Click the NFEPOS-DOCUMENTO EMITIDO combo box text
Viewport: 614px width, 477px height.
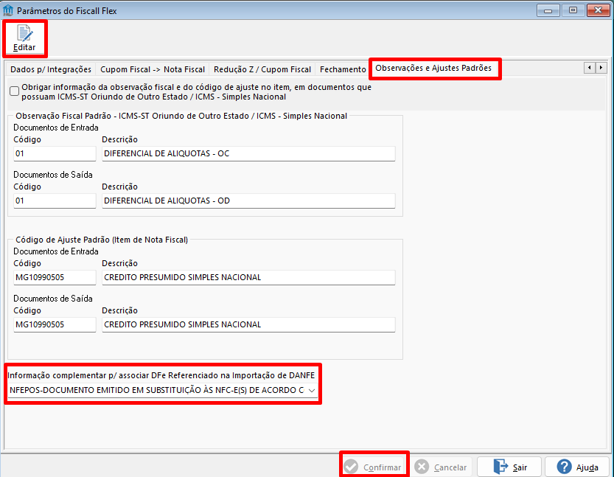point(156,390)
